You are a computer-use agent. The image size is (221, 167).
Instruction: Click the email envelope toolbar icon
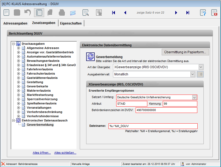(73, 13)
